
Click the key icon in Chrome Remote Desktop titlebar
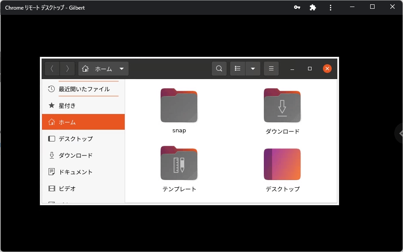[297, 7]
